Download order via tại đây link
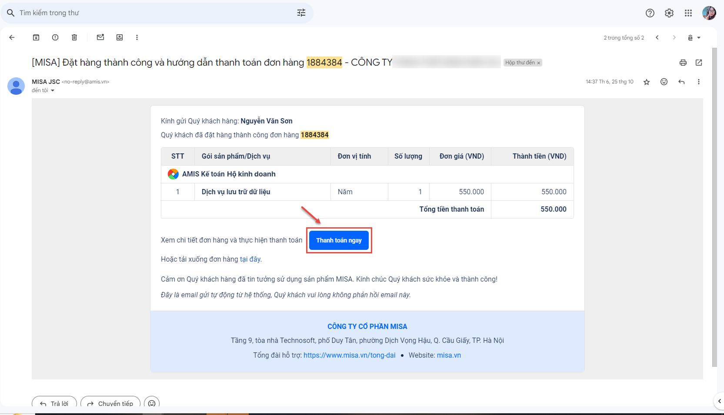 [250, 259]
